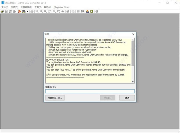180x133 pixels.
Task: Click the 立即购买(B)... buy now button
Action: point(55,98)
